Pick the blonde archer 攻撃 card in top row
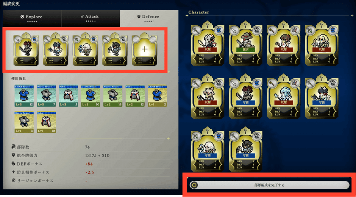 [322, 43]
